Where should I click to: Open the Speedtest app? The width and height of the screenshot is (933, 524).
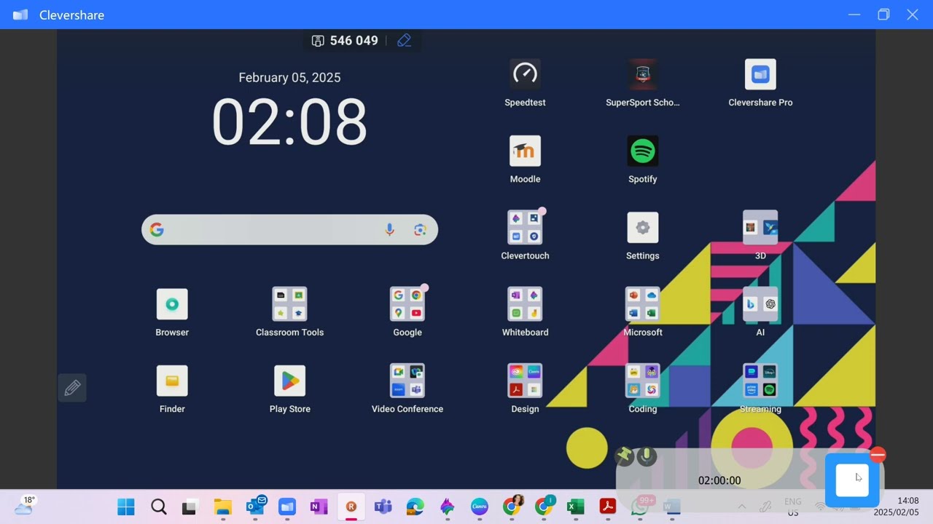tap(525, 74)
